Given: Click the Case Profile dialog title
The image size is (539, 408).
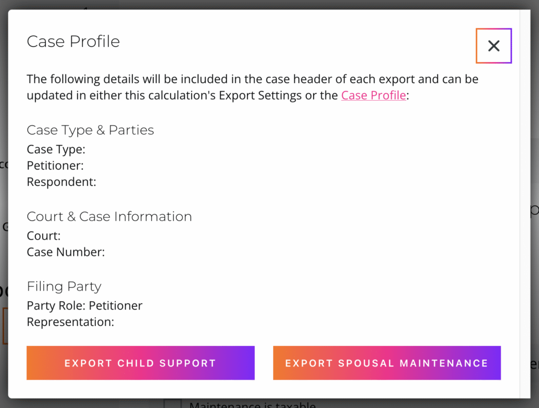Looking at the screenshot, I should coord(73,42).
